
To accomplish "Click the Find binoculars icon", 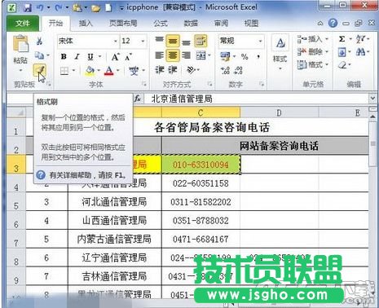I will (360, 51).
